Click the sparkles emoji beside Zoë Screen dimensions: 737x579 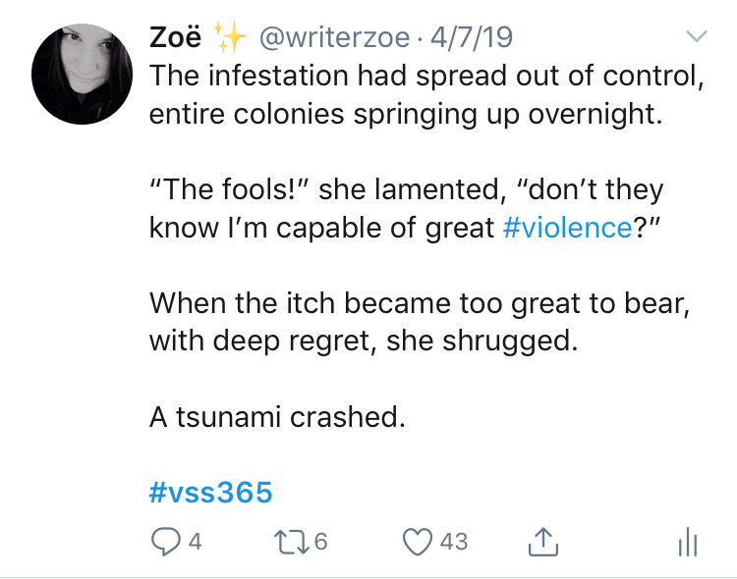pos(230,36)
